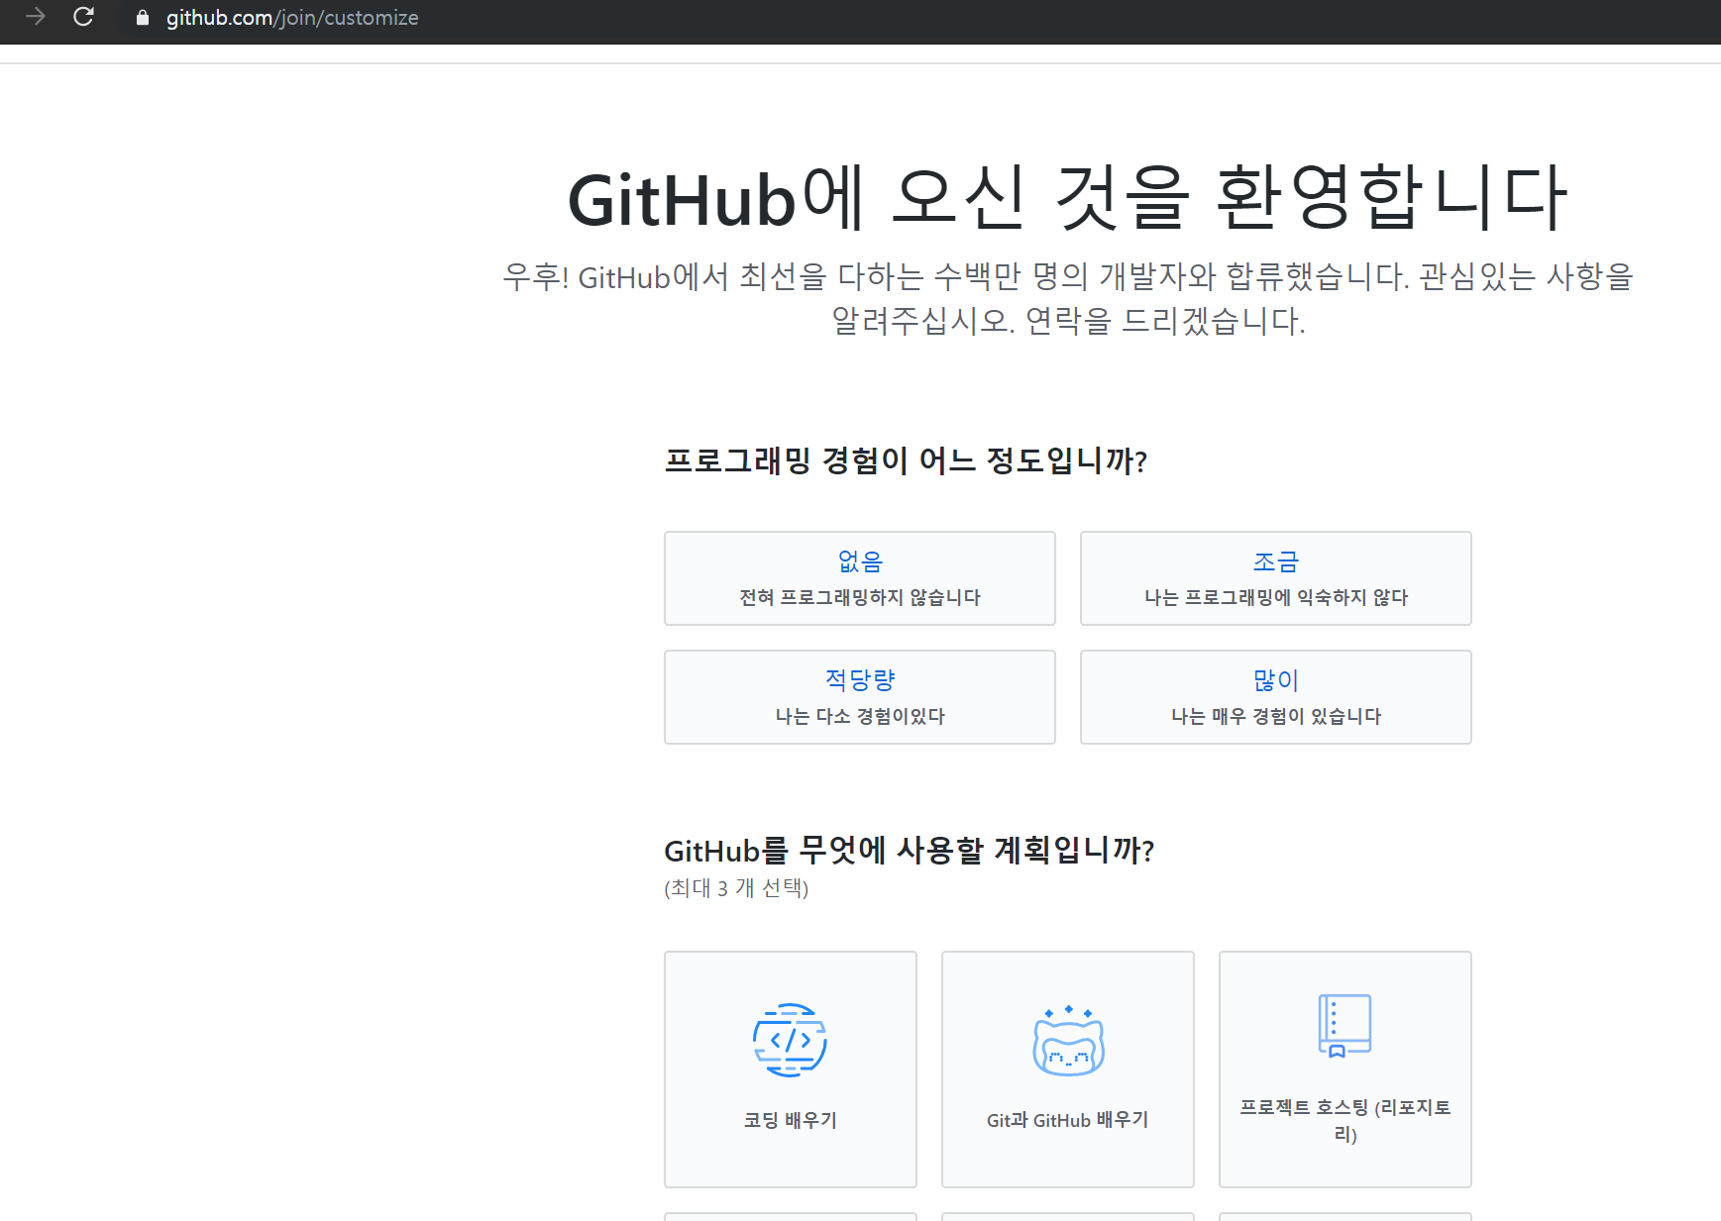The width and height of the screenshot is (1721, 1221).
Task: Click the text '전혀 프로그래밍하지 않습니다'
Action: click(860, 597)
